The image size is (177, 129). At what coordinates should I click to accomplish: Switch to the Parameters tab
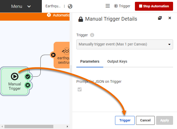point(90,62)
